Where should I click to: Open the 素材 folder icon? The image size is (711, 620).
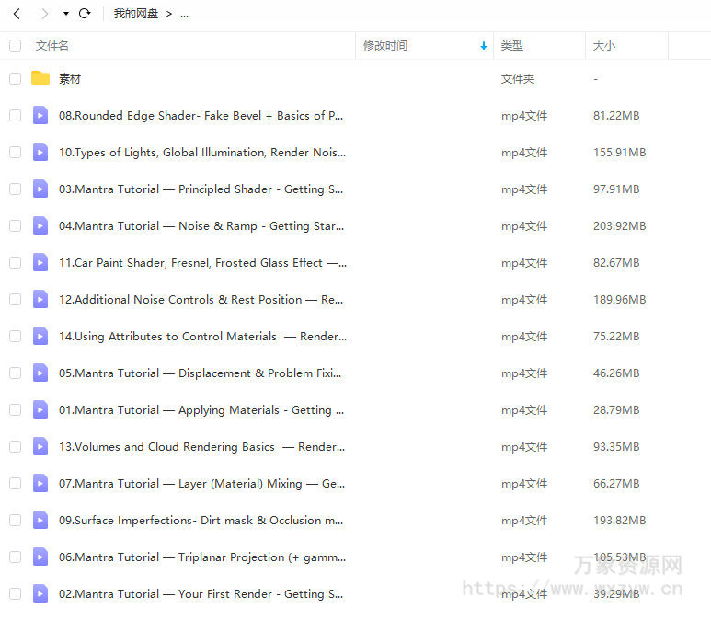click(x=40, y=78)
